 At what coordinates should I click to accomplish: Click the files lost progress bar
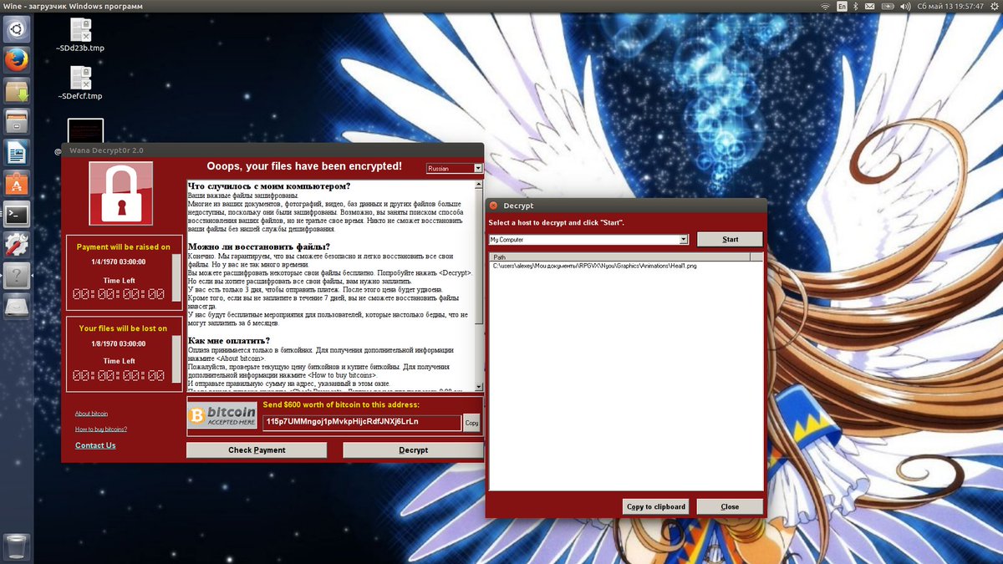(x=176, y=360)
